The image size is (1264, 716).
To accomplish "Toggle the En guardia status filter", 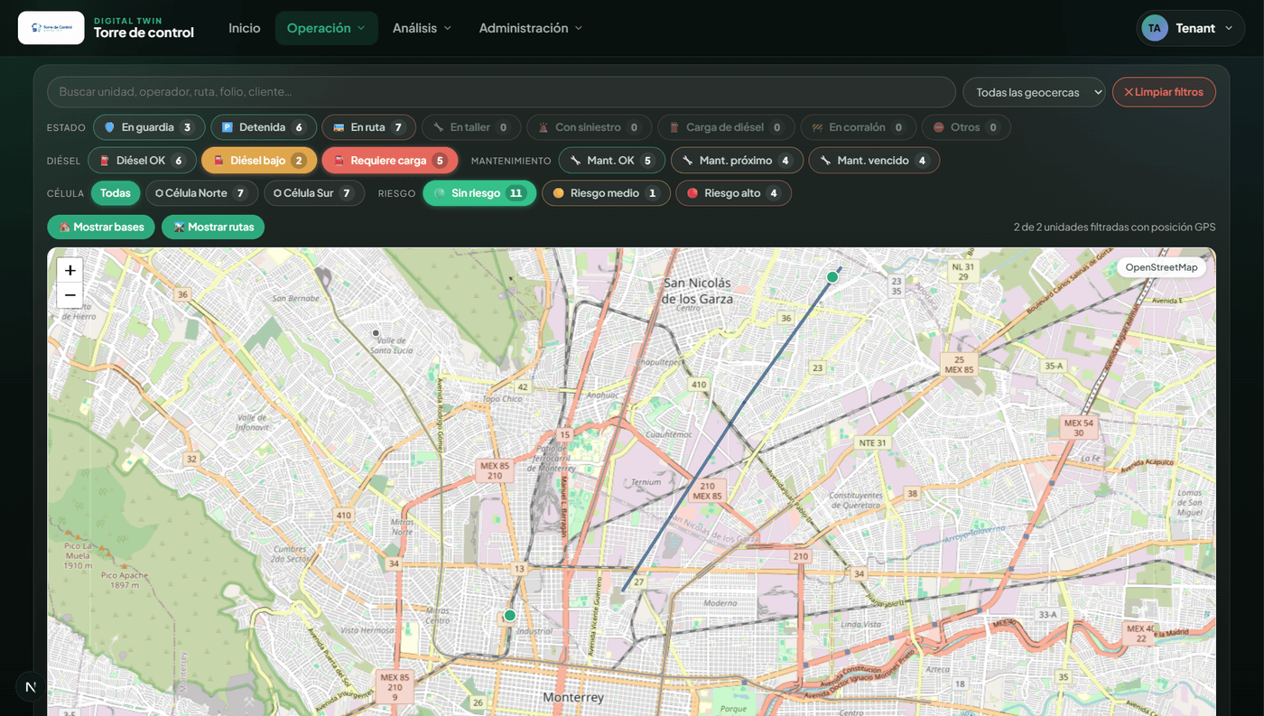I will pyautogui.click(x=149, y=127).
